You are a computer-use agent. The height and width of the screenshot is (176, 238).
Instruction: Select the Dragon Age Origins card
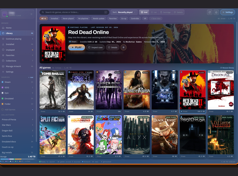coord(221,92)
